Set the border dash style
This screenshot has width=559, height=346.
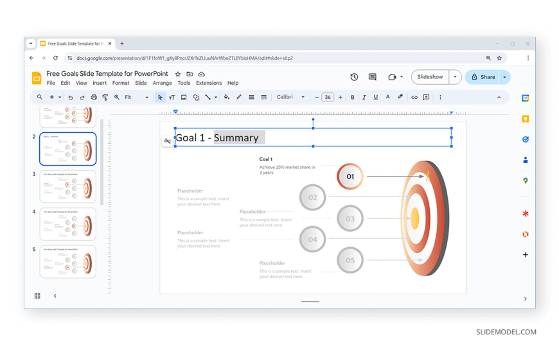(x=264, y=98)
